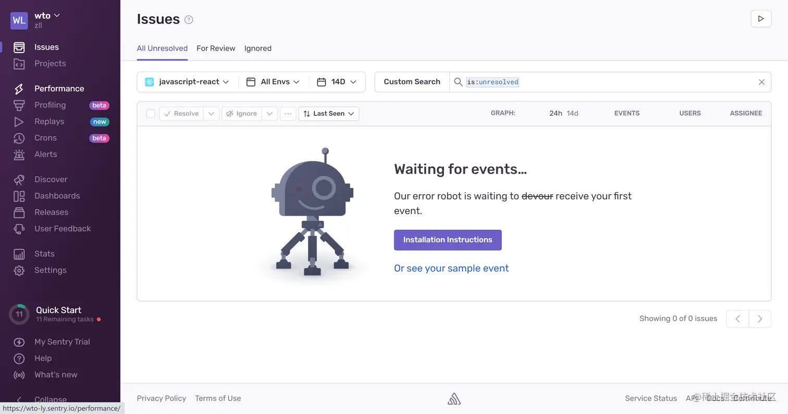The height and width of the screenshot is (414, 788).
Task: Open the more actions ellipsis menu
Action: tap(288, 114)
